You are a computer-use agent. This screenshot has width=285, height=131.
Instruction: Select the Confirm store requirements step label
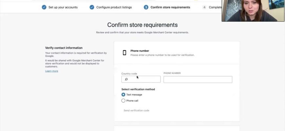tap(170, 7)
